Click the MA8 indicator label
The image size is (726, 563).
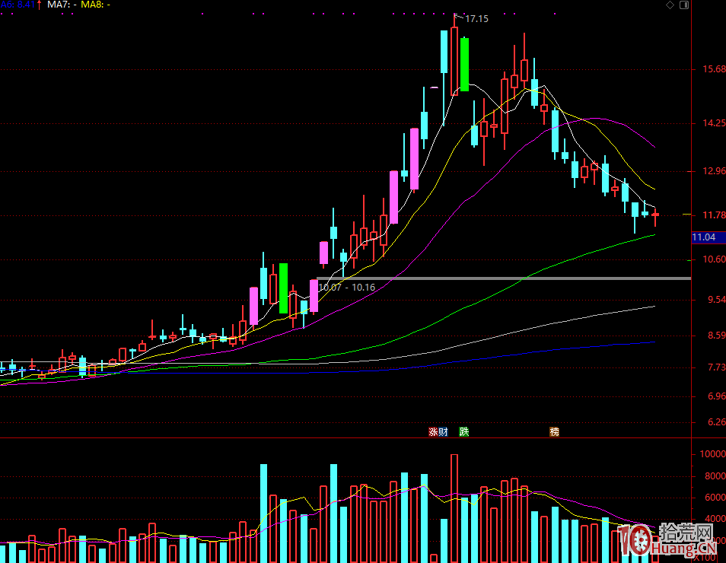pyautogui.click(x=95, y=5)
